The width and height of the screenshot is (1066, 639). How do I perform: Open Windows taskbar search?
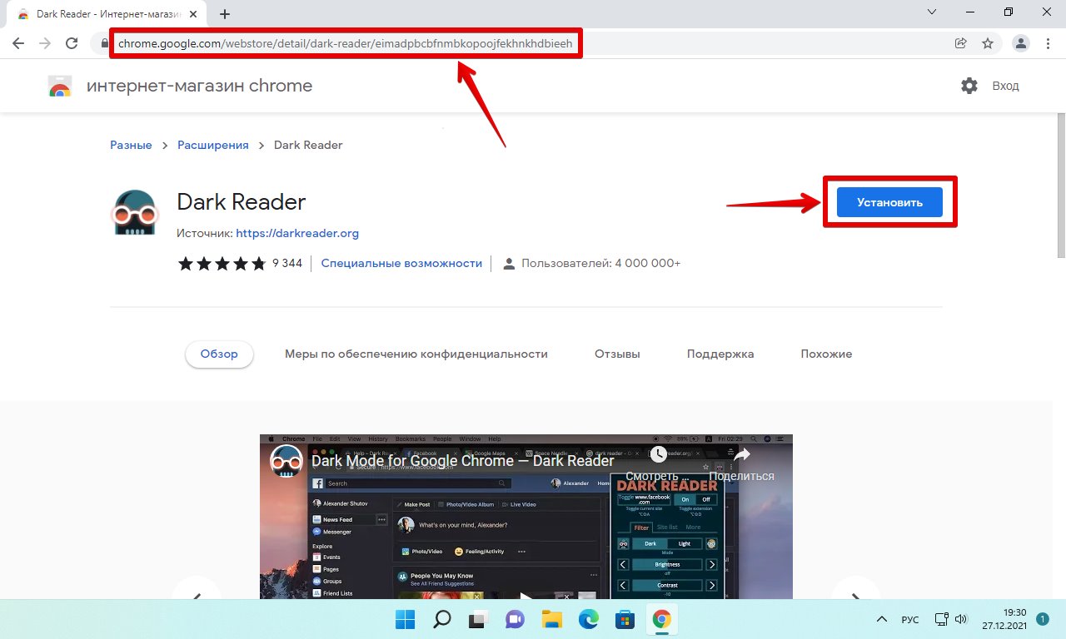[441, 619]
